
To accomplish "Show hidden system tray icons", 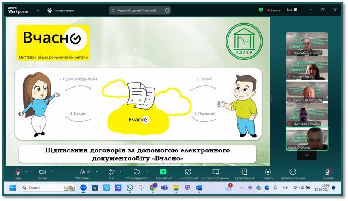I will (x=242, y=188).
